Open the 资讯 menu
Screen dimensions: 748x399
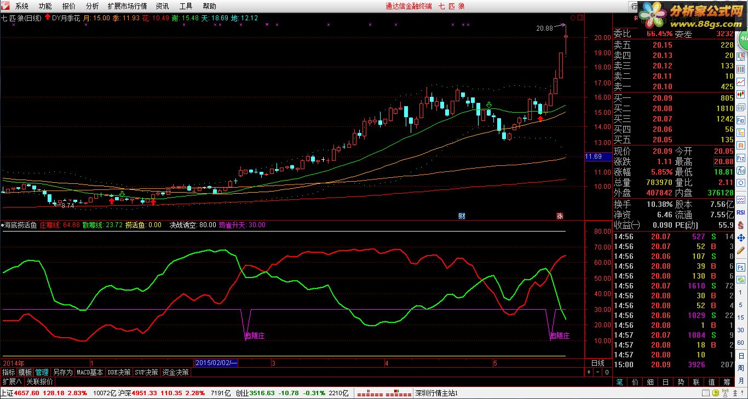click(162, 6)
